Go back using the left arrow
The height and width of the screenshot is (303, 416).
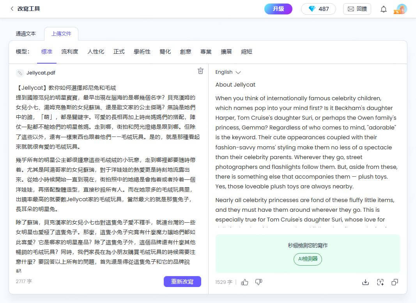click(12, 9)
